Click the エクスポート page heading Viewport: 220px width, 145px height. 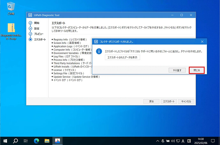(58, 23)
